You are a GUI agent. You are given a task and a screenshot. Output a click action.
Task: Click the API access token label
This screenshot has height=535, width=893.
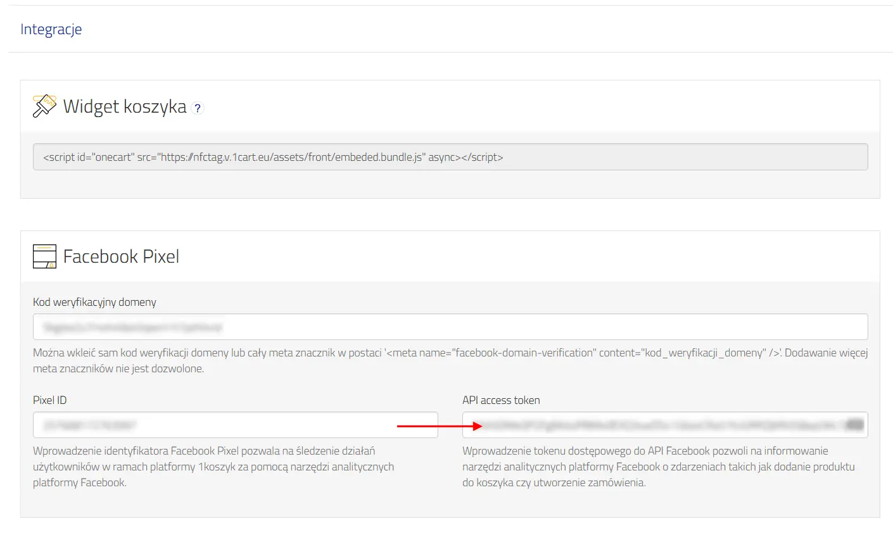pyautogui.click(x=501, y=400)
